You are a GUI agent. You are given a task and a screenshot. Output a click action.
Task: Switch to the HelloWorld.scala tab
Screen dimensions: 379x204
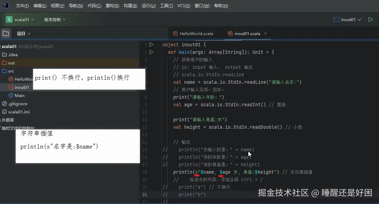point(194,33)
